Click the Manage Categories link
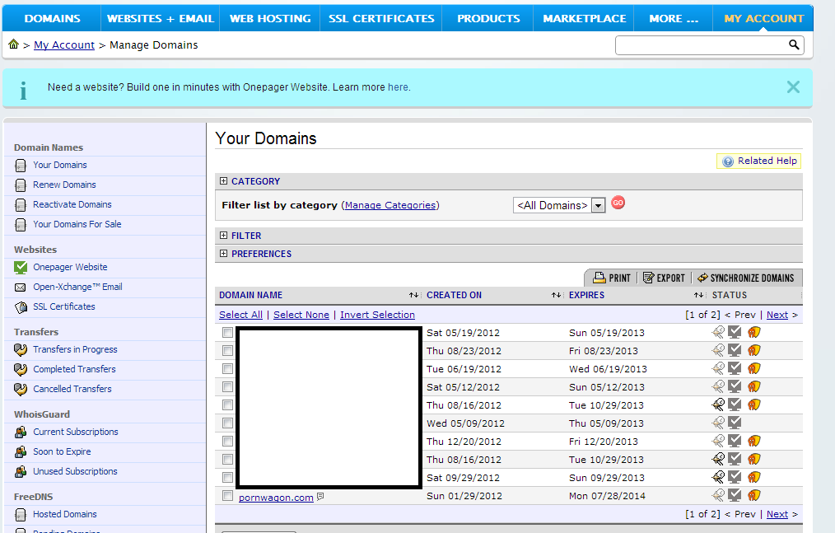835x533 pixels. (390, 205)
